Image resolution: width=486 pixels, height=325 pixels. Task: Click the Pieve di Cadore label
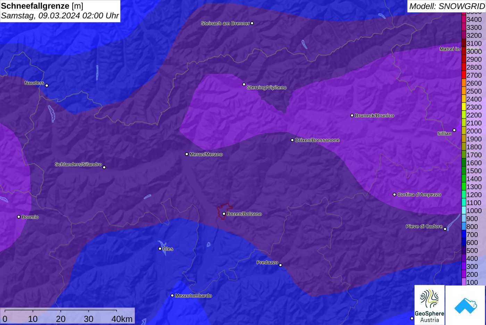pos(424,226)
